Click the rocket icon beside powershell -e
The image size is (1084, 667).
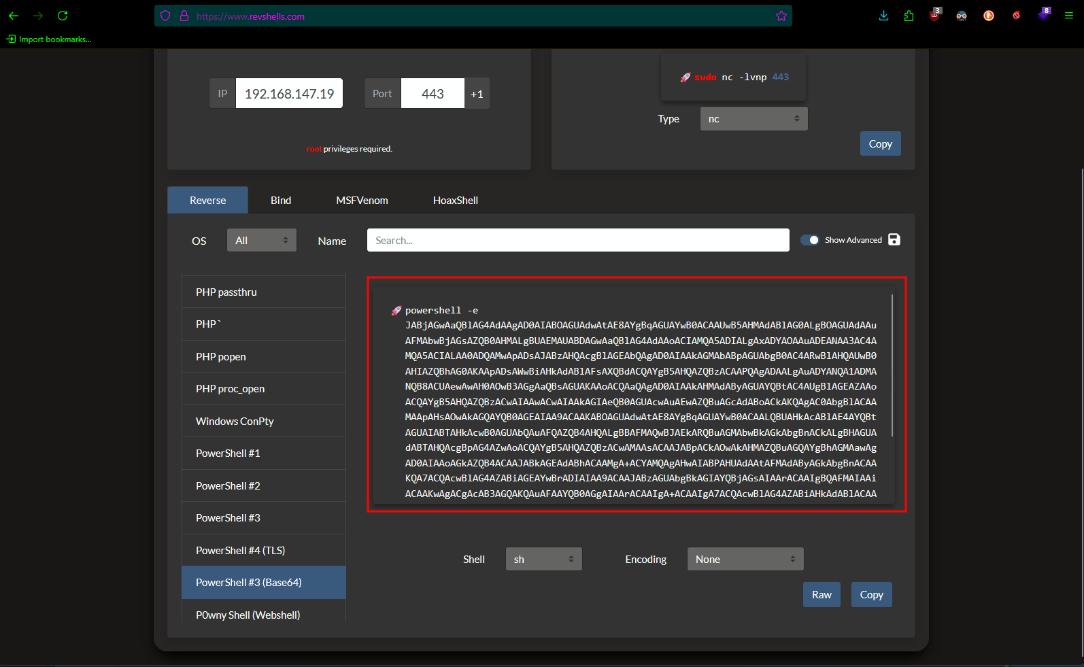pyautogui.click(x=396, y=311)
